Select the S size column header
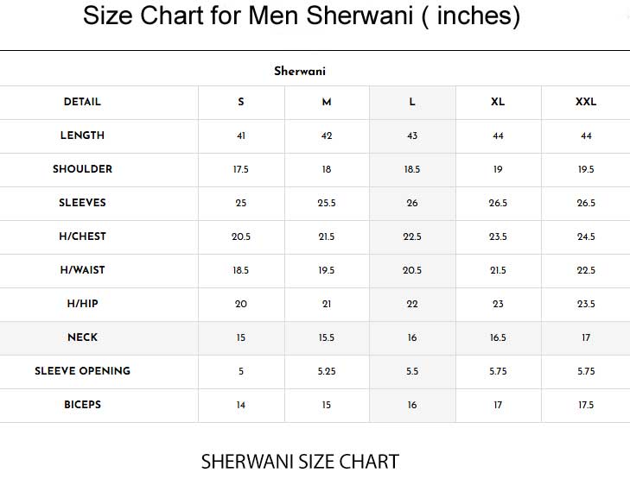 click(x=241, y=102)
